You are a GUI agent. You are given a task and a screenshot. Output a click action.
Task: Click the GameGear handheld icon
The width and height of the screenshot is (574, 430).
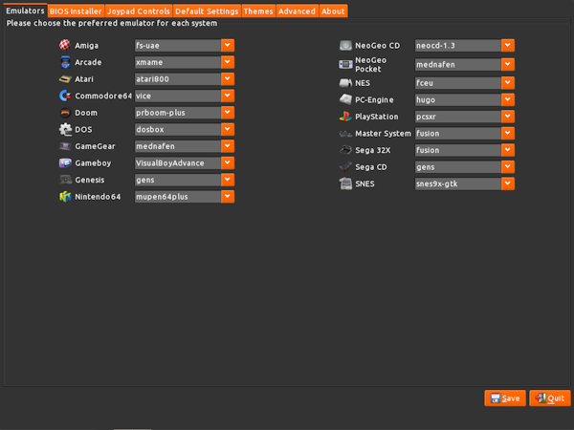tap(65, 146)
